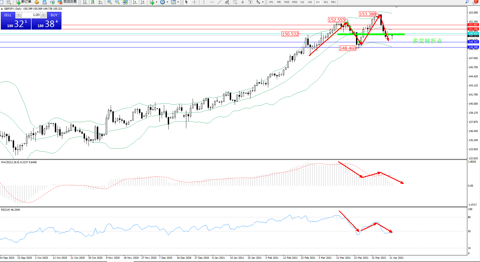Zoom out of the chart
This screenshot has height=262, width=480.
tap(117, 2)
